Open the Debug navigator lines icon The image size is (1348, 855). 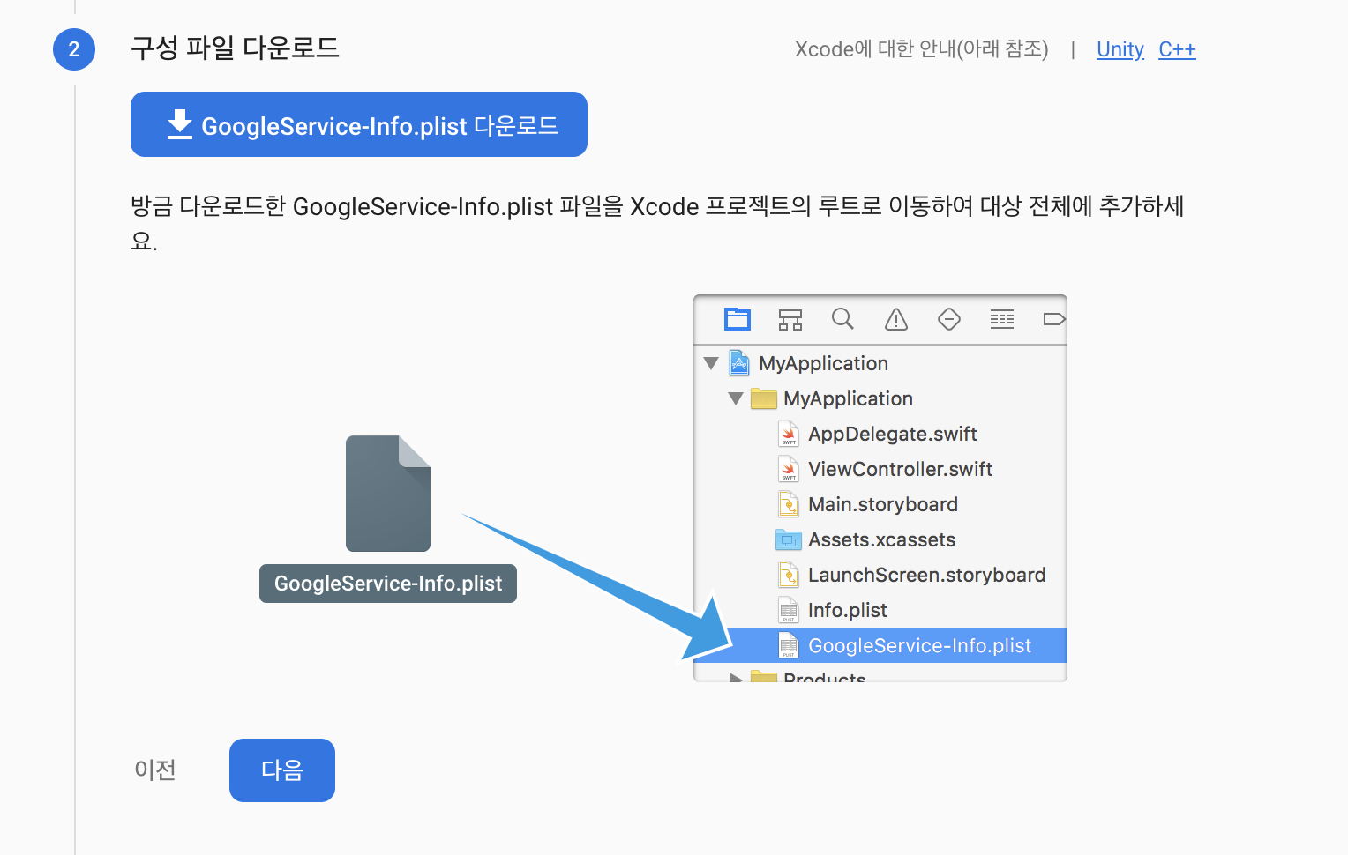point(1002,319)
